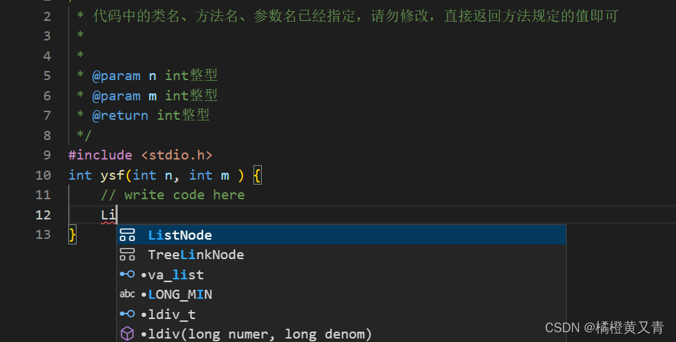The image size is (676, 342).
Task: Select the LONG_MIN suggestion
Action: 341,295
